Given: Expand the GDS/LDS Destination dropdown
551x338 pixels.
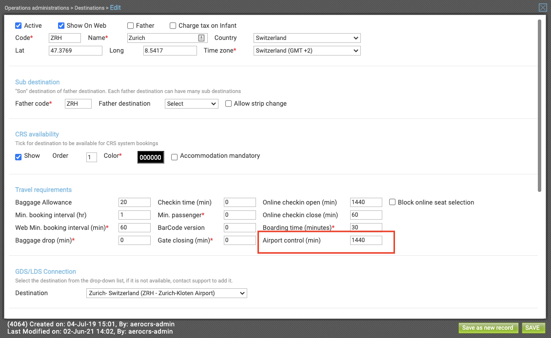Looking at the screenshot, I should (x=167, y=293).
